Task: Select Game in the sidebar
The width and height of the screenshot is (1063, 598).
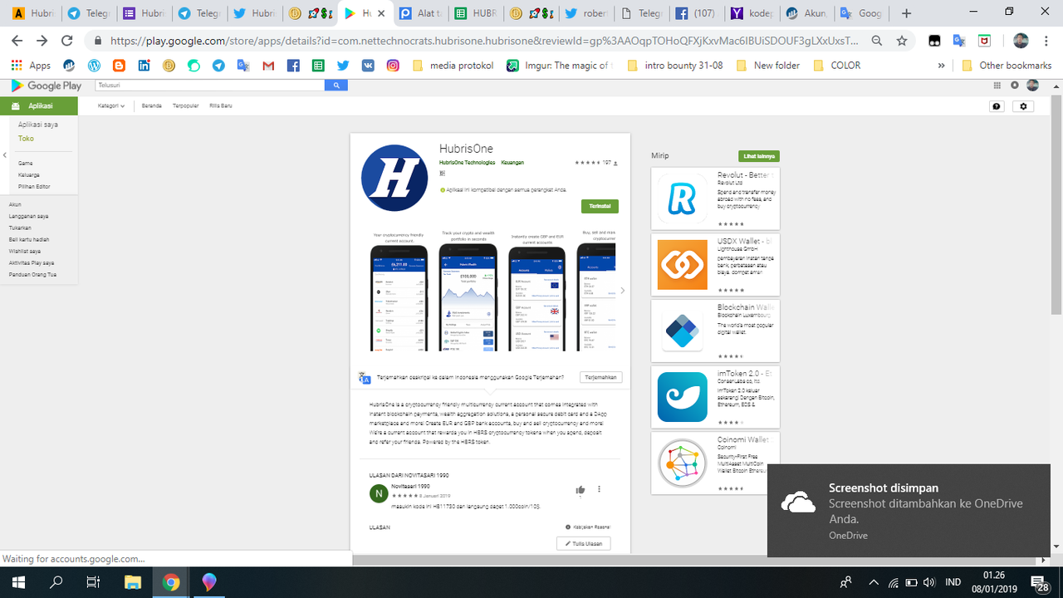Action: (25, 164)
